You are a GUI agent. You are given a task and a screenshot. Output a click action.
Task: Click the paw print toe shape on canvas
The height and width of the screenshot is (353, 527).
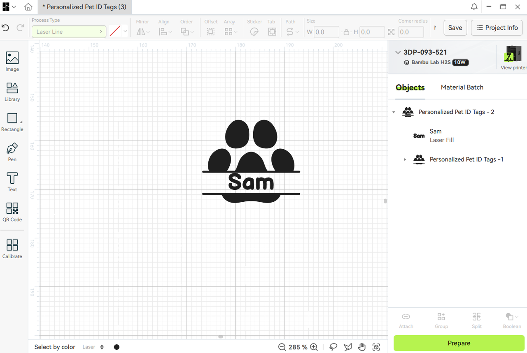[x=237, y=134]
